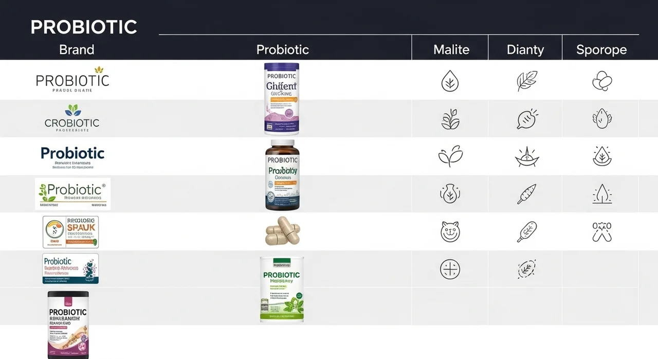Click the water drop icon under Malite

click(x=450, y=81)
